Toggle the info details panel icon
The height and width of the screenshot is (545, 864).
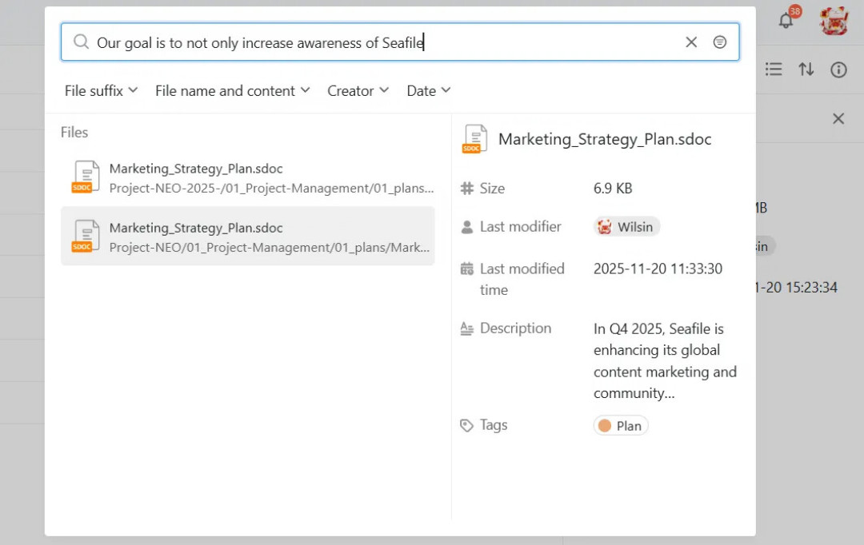pyautogui.click(x=838, y=70)
